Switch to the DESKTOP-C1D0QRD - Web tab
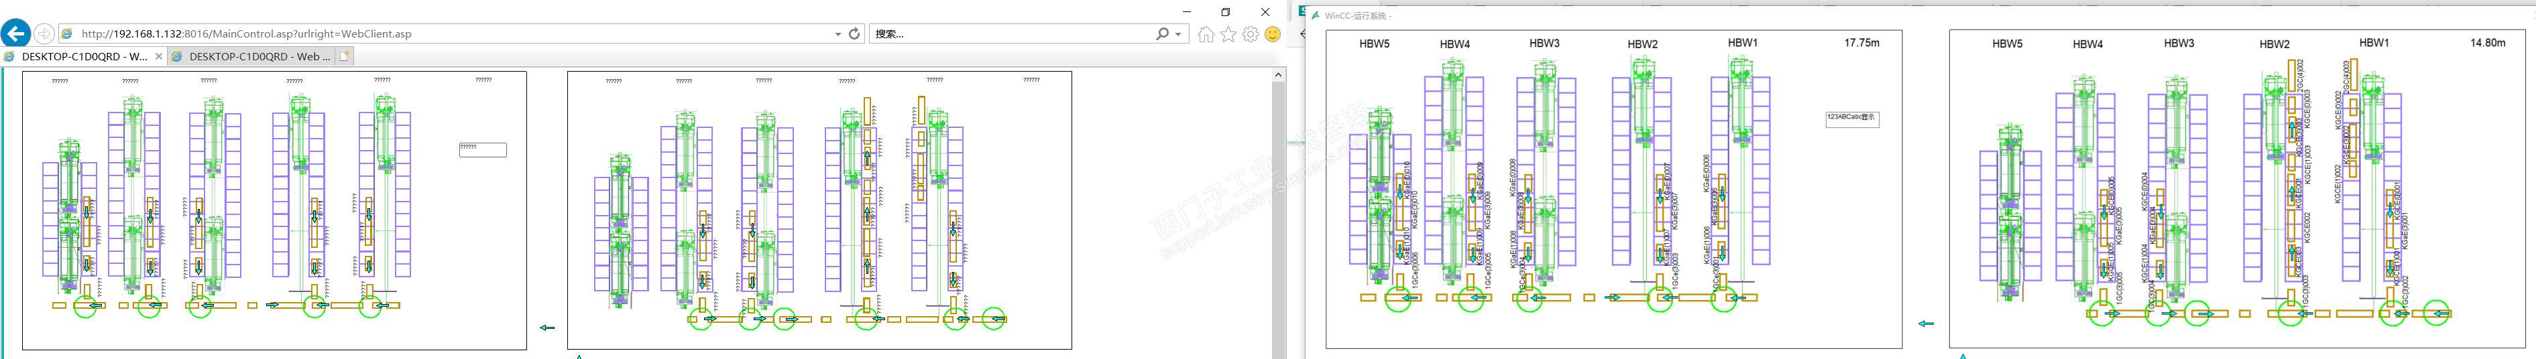This screenshot has width=2536, height=359. pyautogui.click(x=251, y=57)
